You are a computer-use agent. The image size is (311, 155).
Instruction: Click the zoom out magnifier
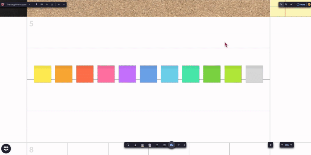(282, 145)
